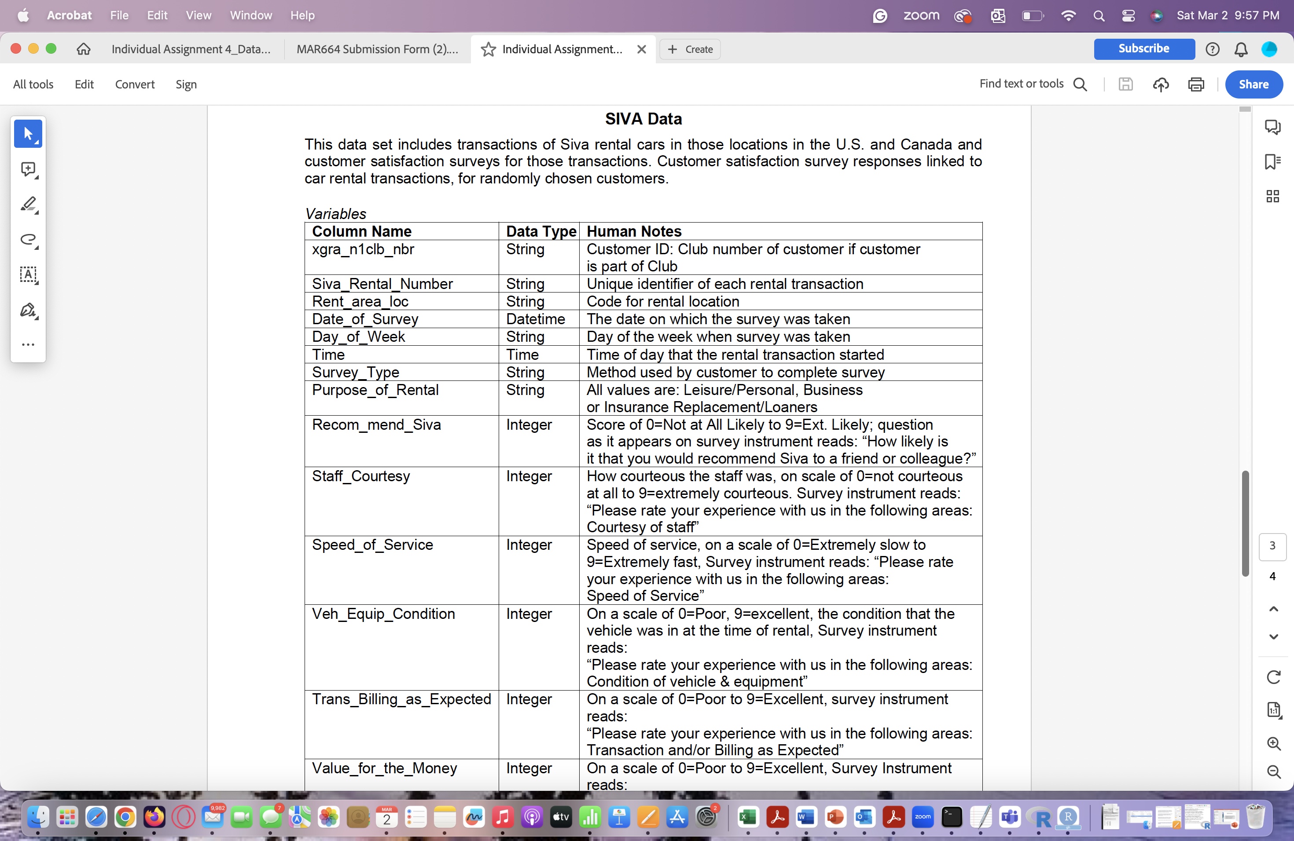Expand more tools ellipsis in toolbar
The height and width of the screenshot is (841, 1294).
click(28, 344)
